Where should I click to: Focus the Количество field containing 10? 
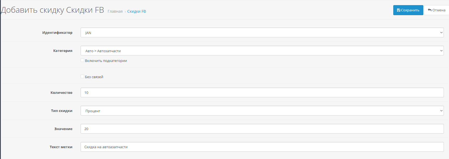click(262, 92)
